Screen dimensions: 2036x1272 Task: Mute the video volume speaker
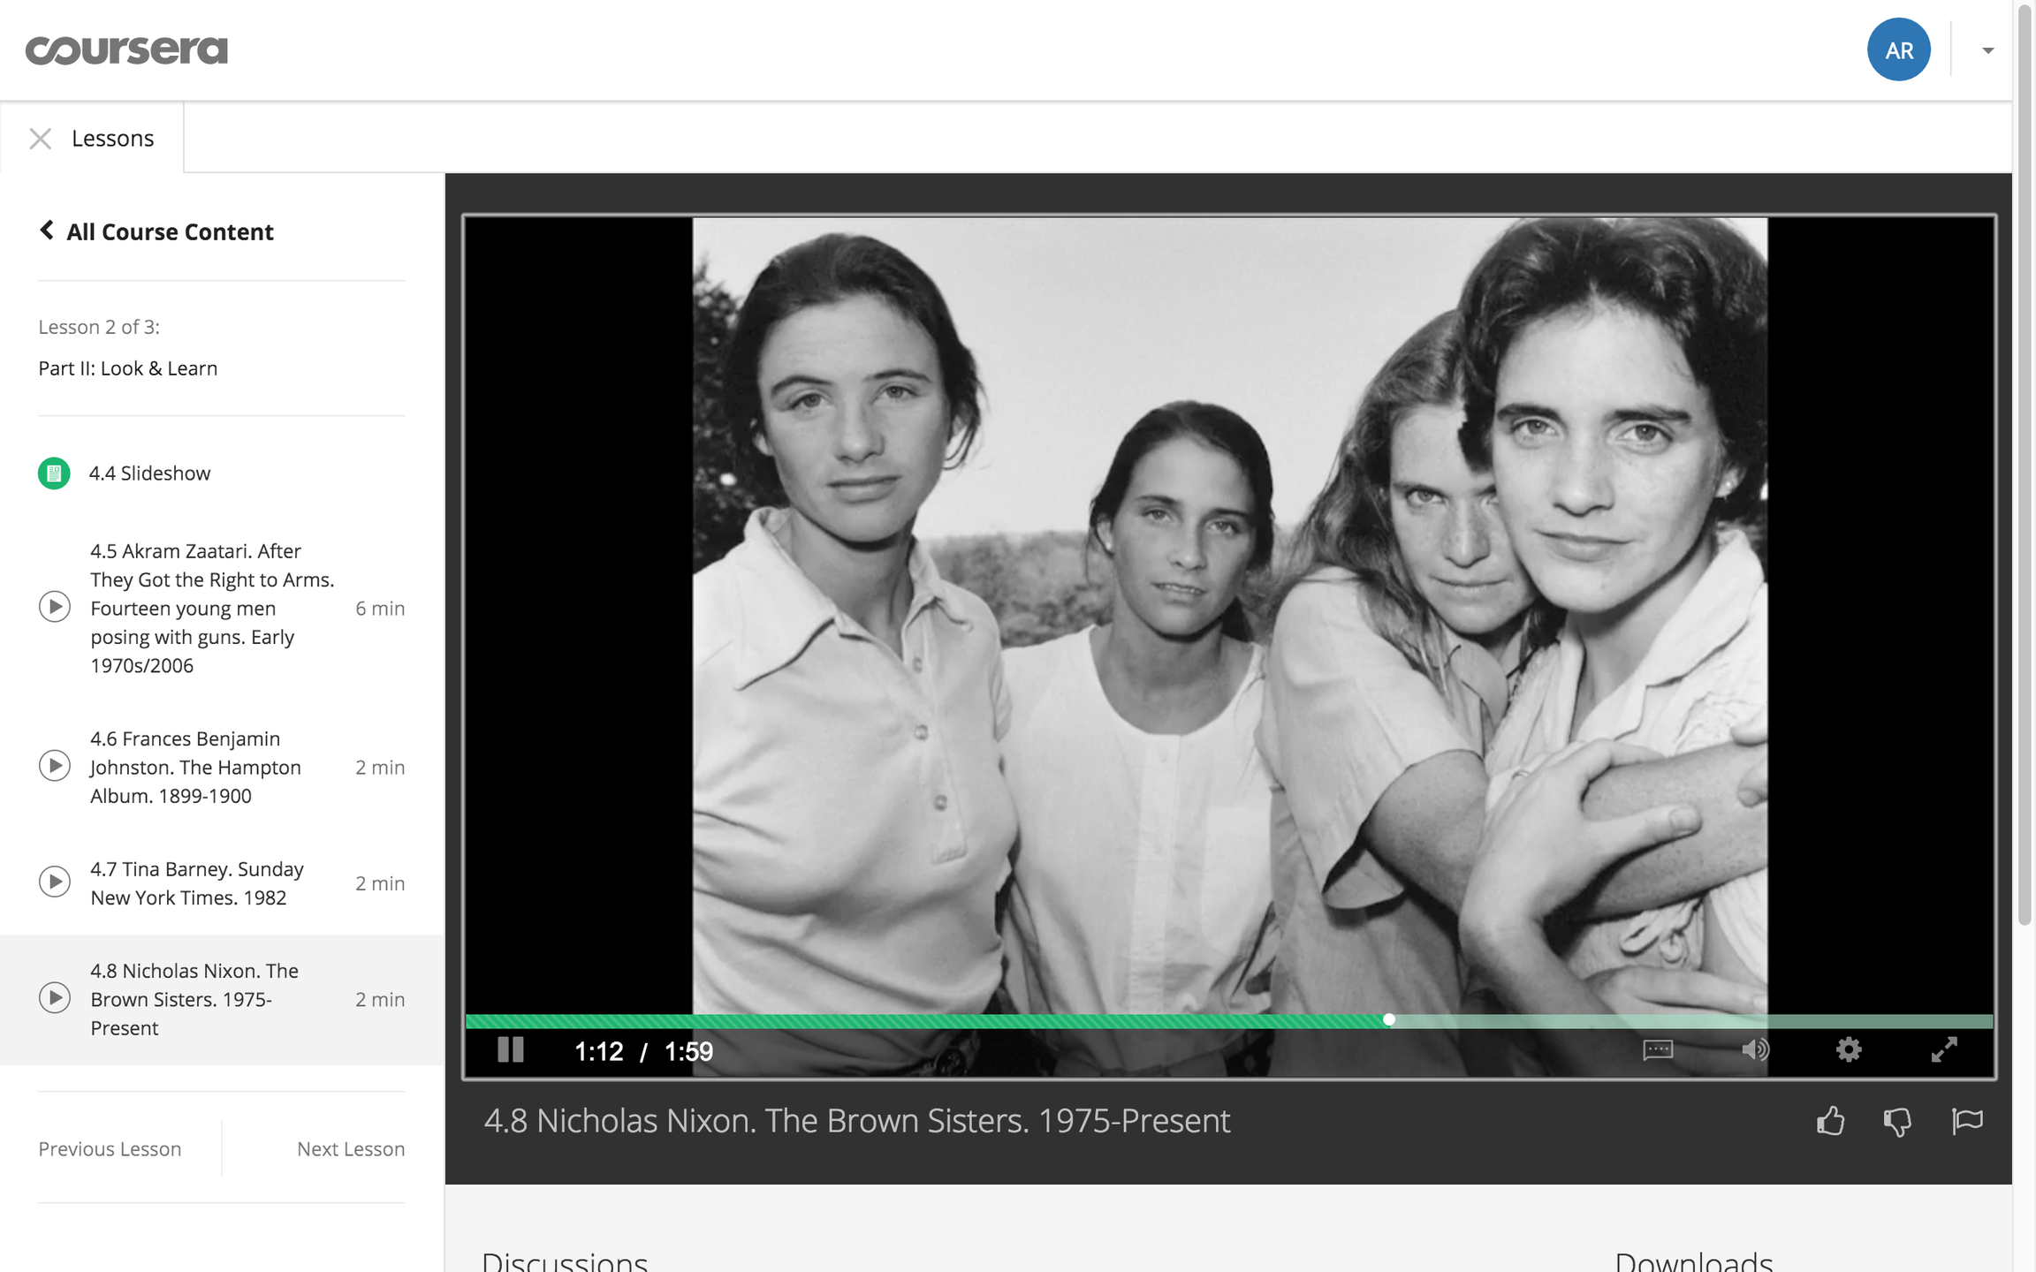(1754, 1049)
